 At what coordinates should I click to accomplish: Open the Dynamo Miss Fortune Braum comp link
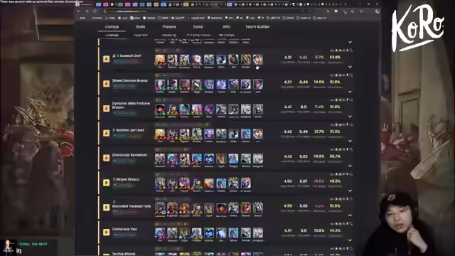pos(131,105)
